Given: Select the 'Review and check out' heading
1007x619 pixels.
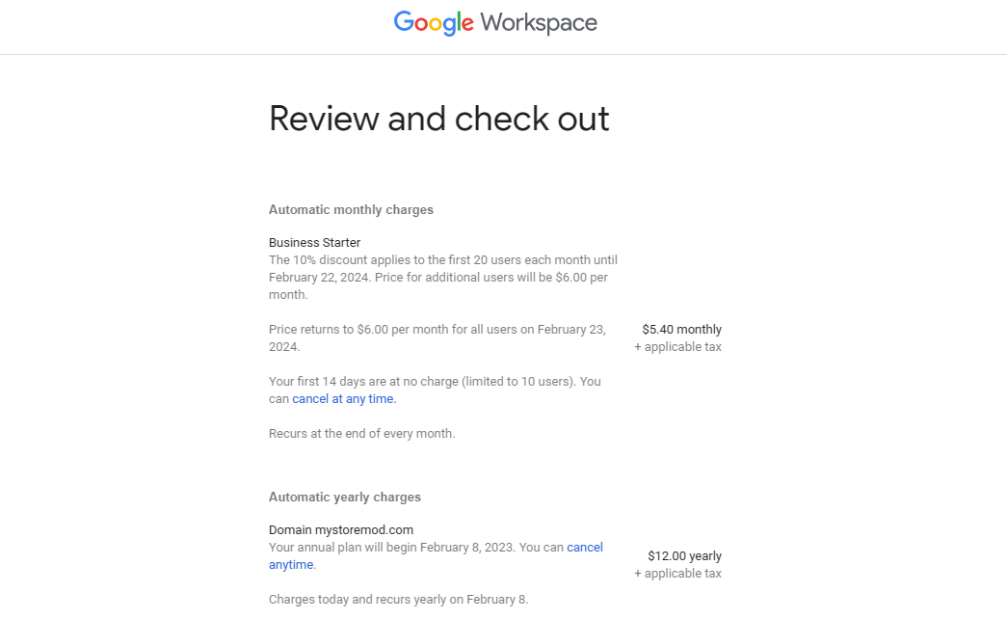Looking at the screenshot, I should (x=438, y=119).
